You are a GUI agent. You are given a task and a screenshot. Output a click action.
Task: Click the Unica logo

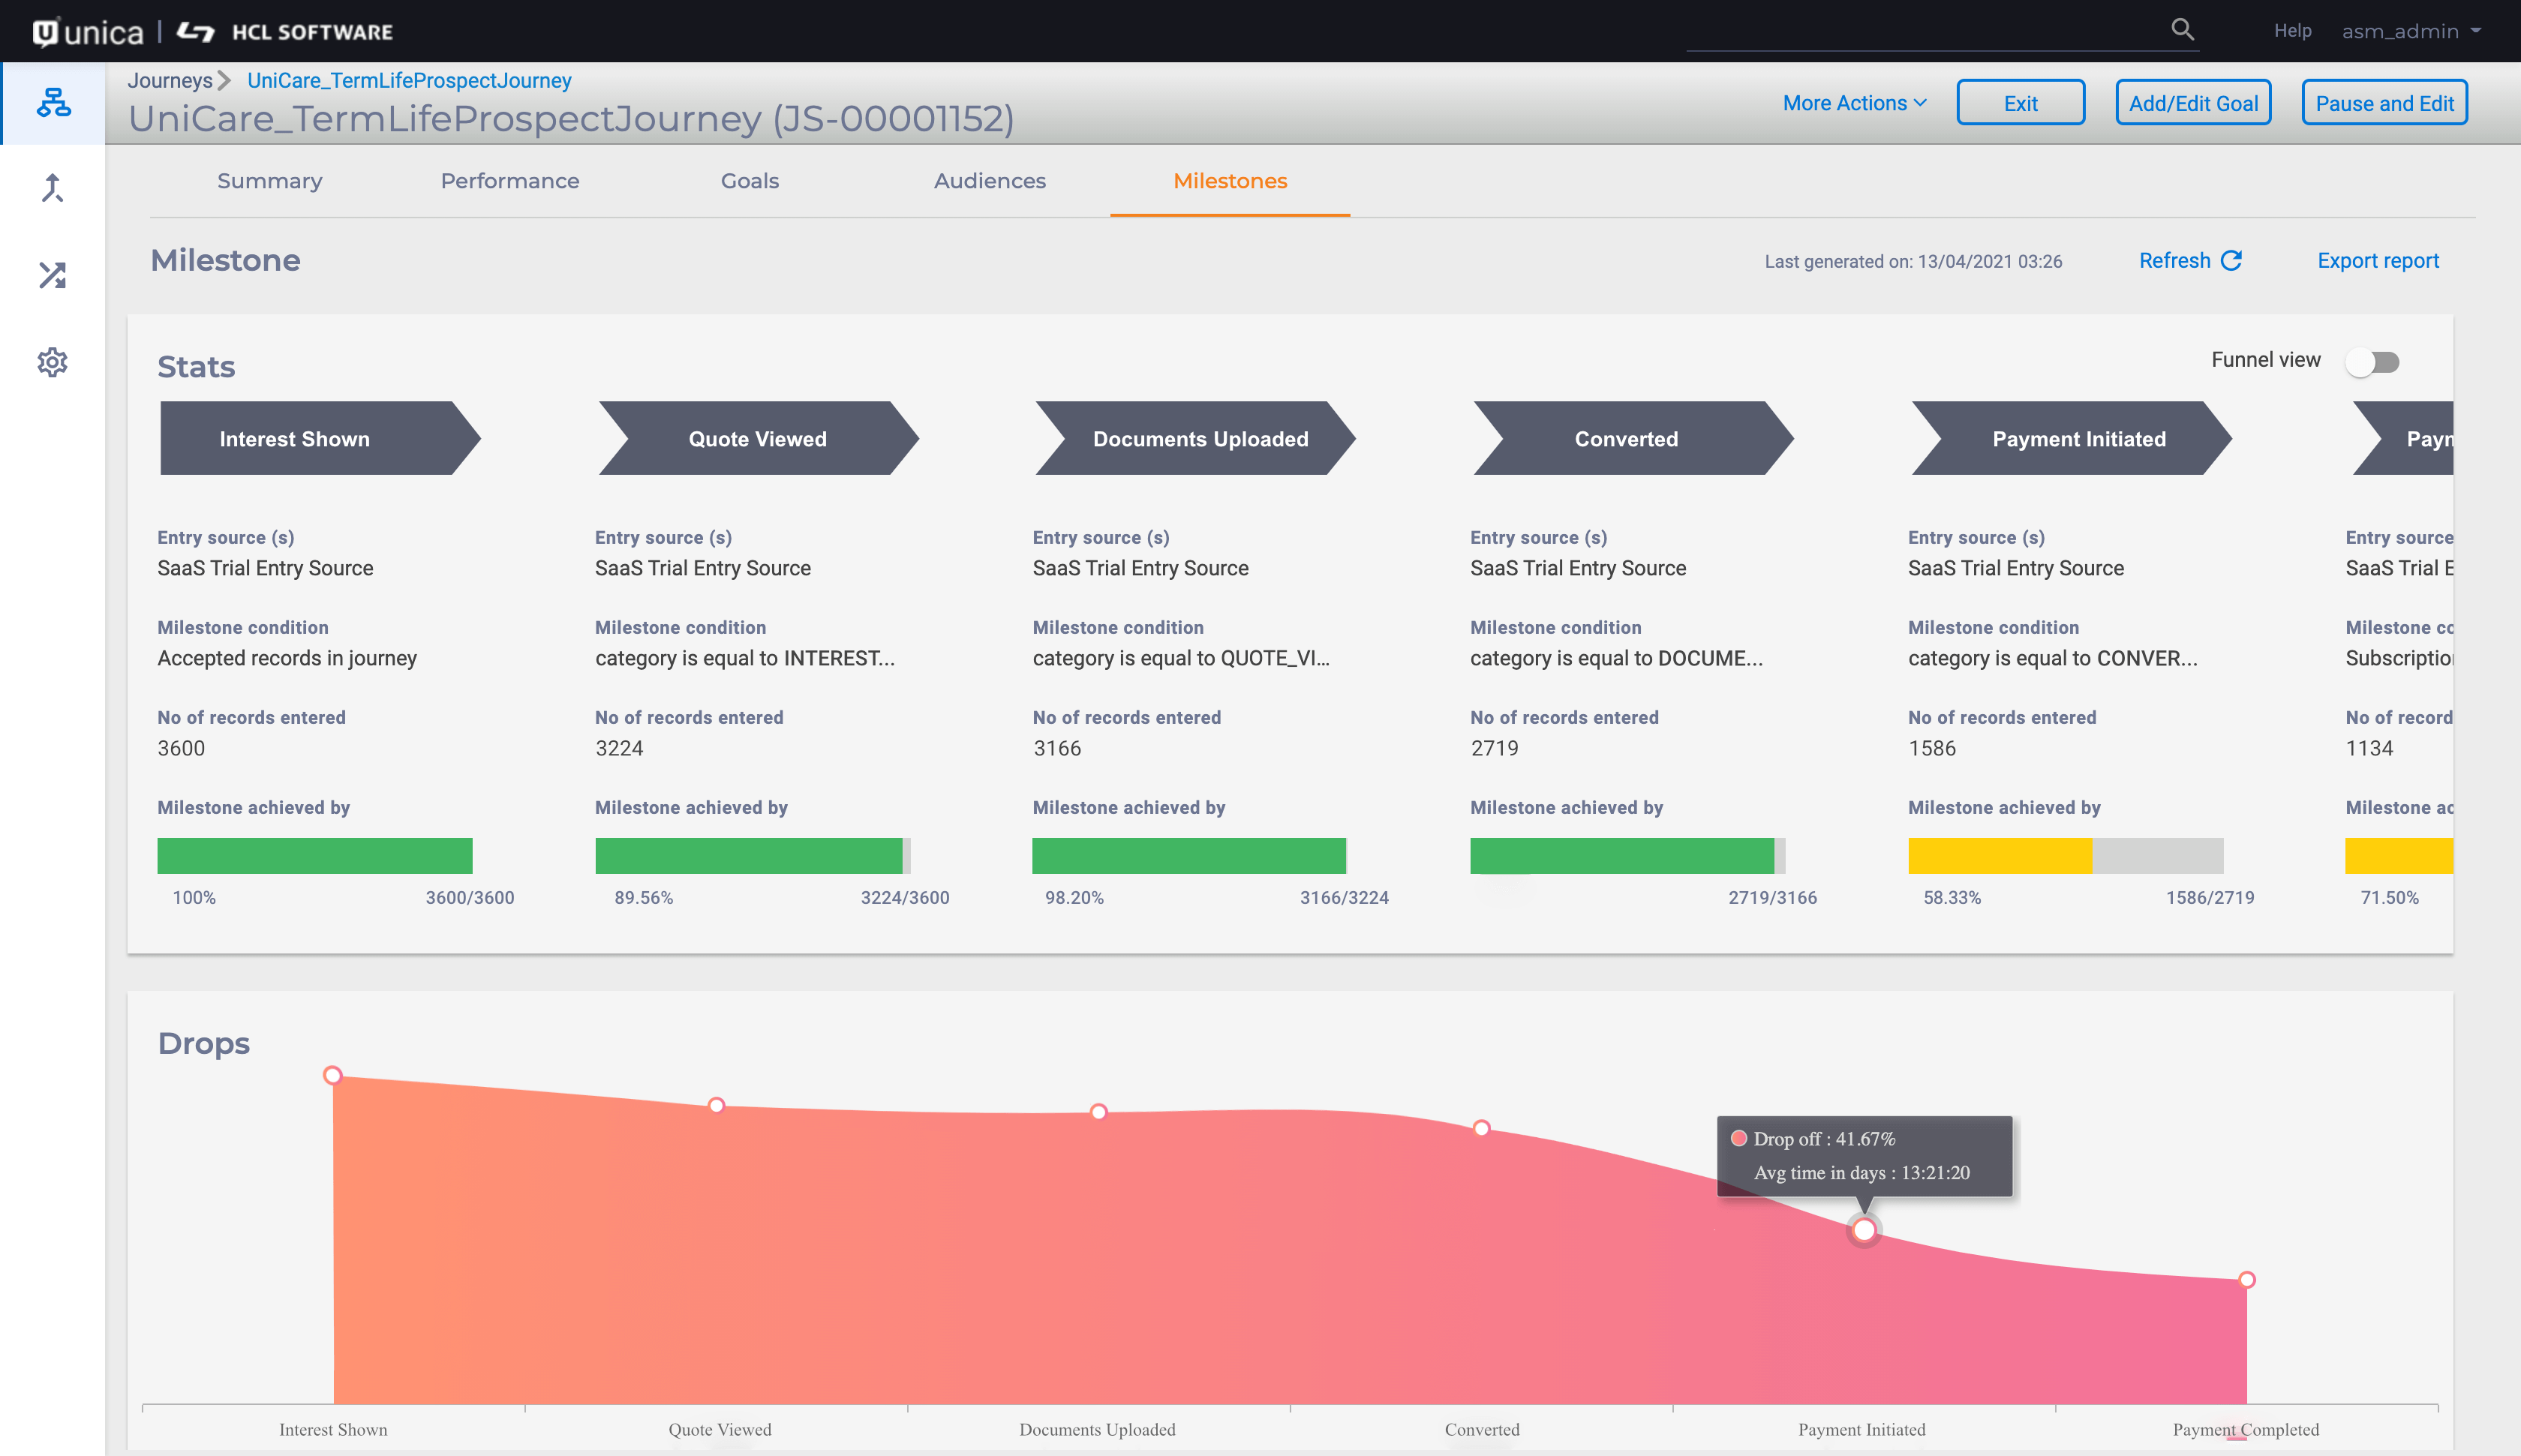[x=88, y=32]
